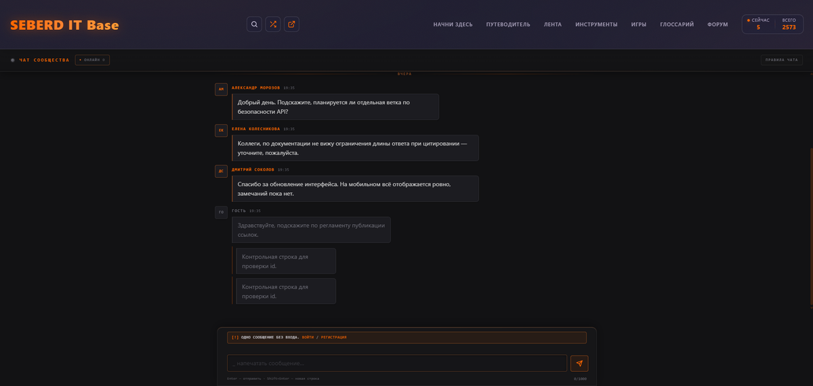Screen dimensions: 813x386
Task: Toggle the ОНЛАЙН users indicator
Action: pos(92,60)
